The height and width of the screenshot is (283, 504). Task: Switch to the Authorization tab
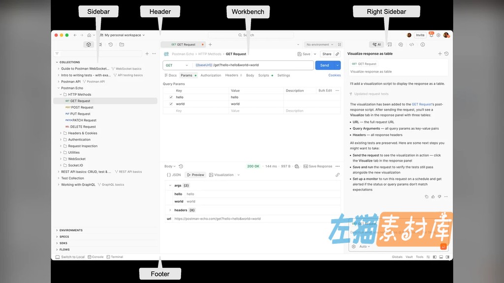click(x=211, y=75)
